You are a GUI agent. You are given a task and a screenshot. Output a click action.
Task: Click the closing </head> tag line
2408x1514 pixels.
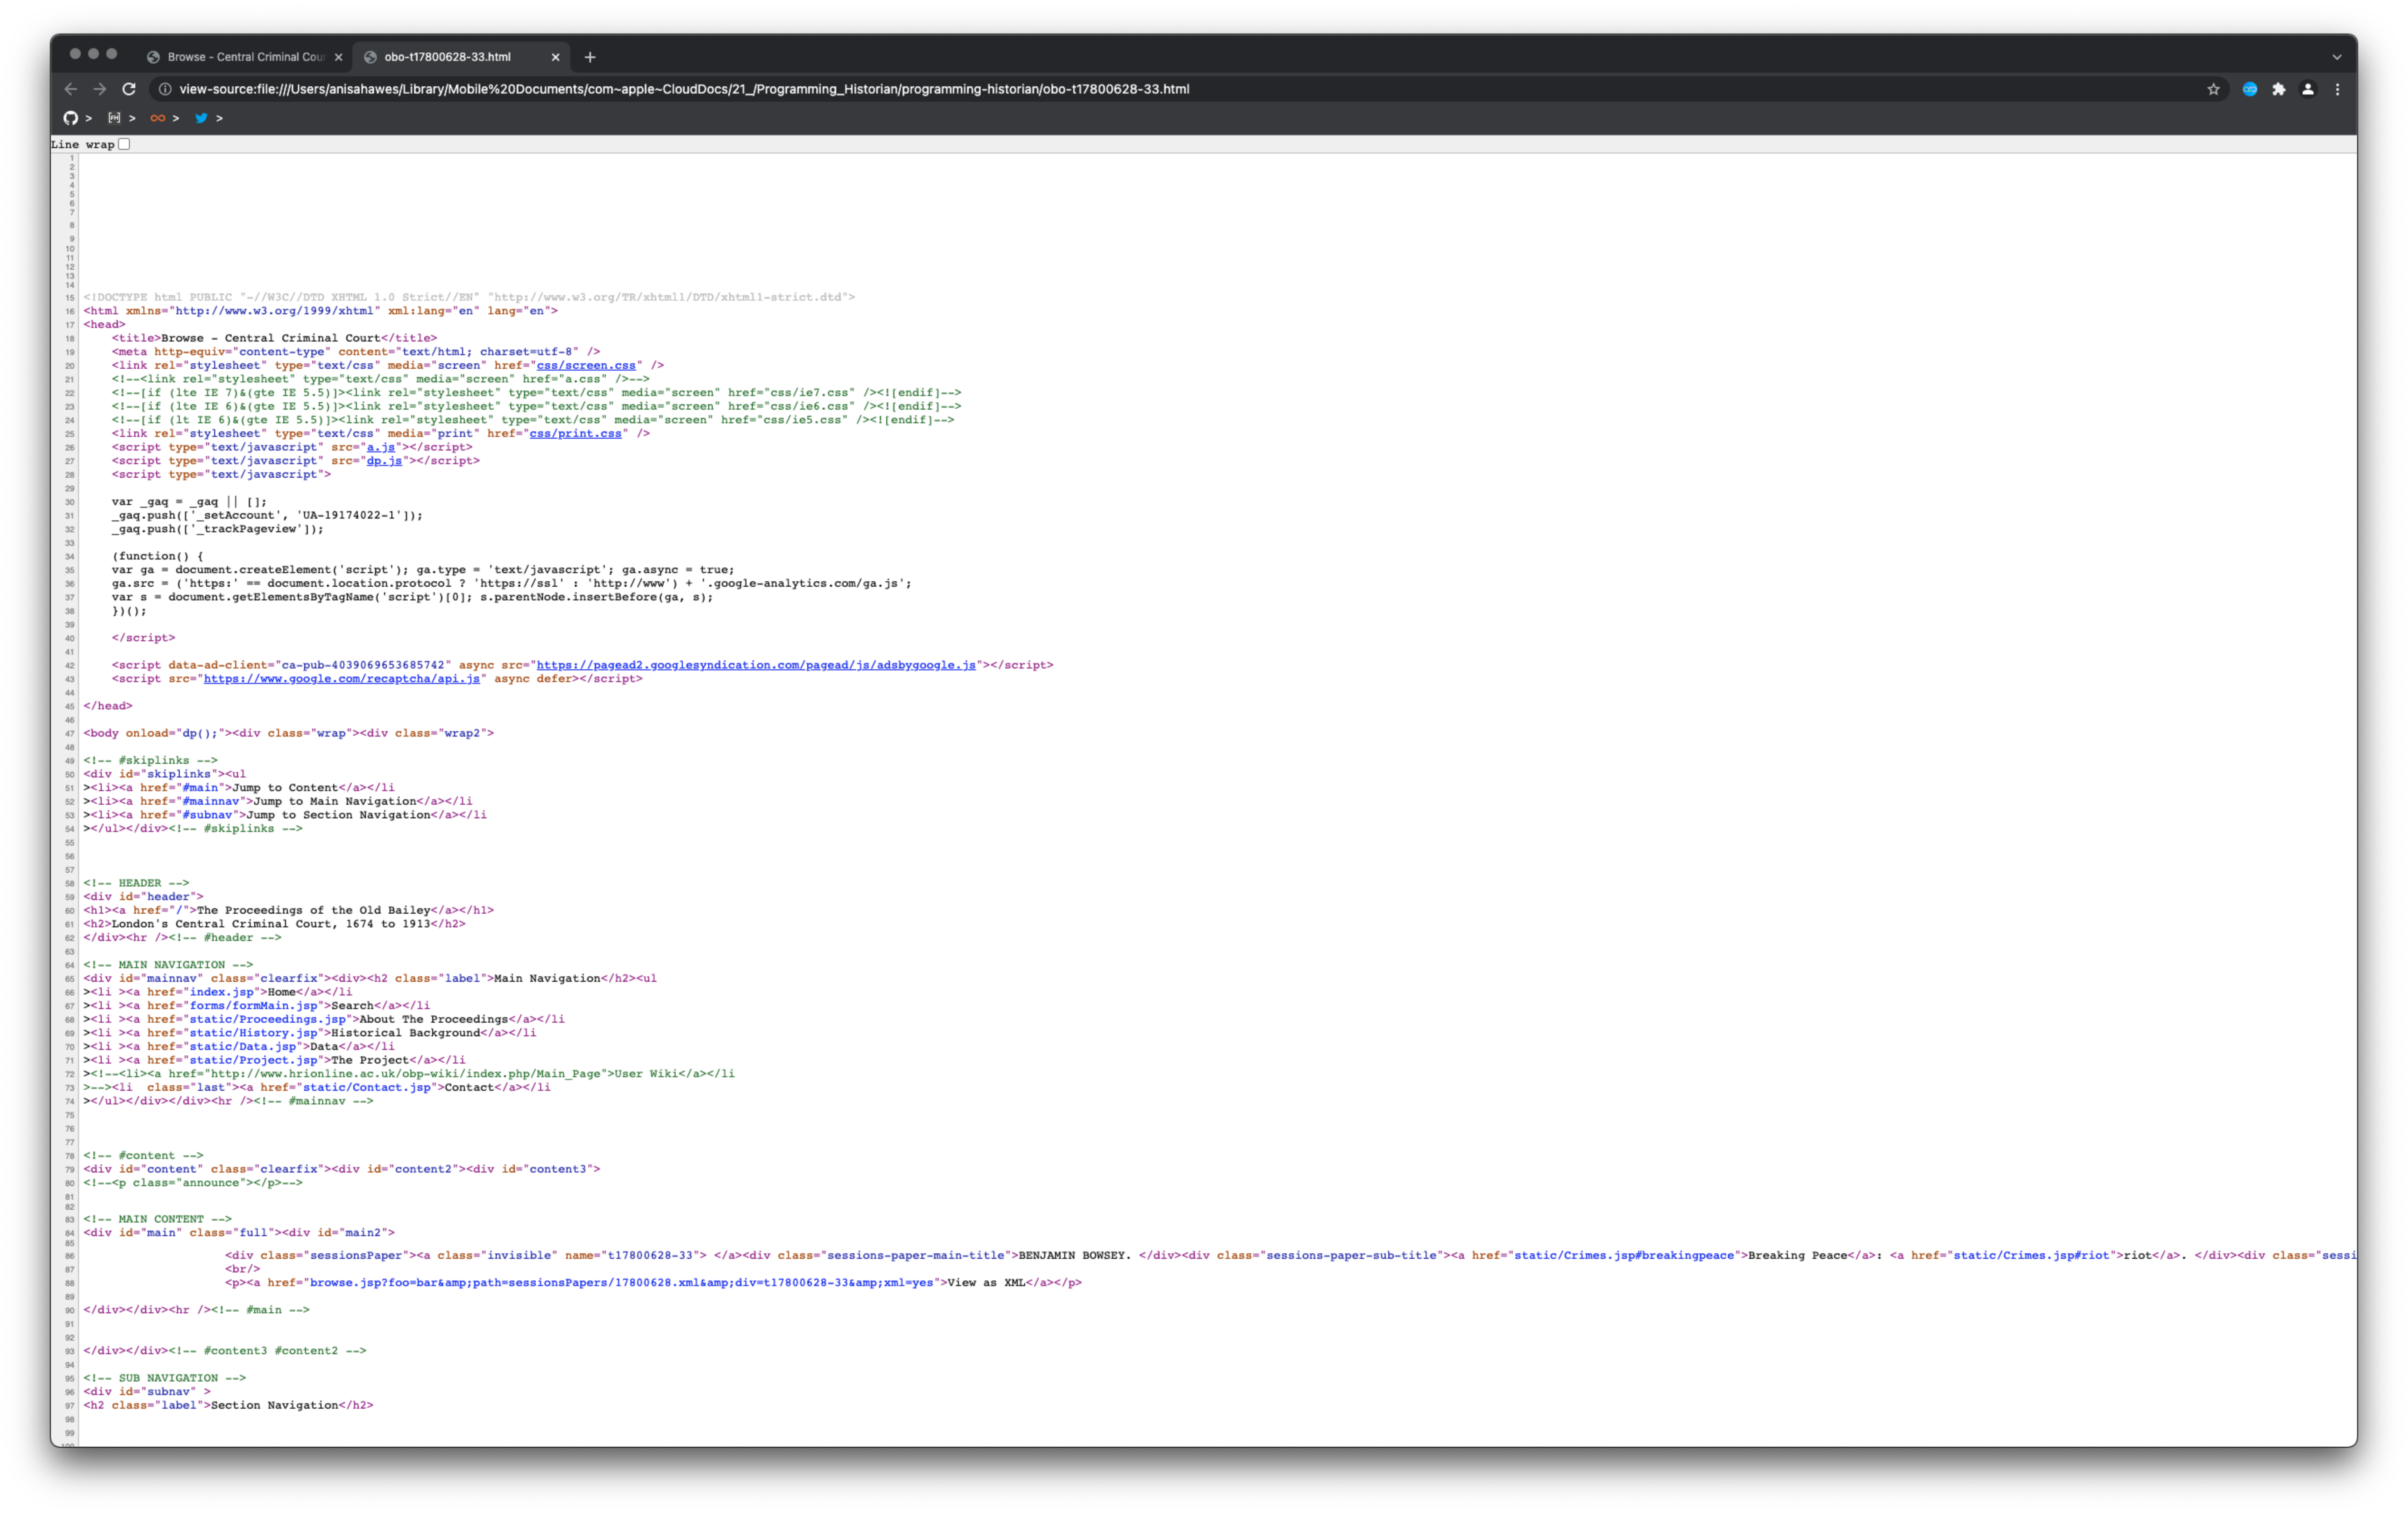(108, 706)
